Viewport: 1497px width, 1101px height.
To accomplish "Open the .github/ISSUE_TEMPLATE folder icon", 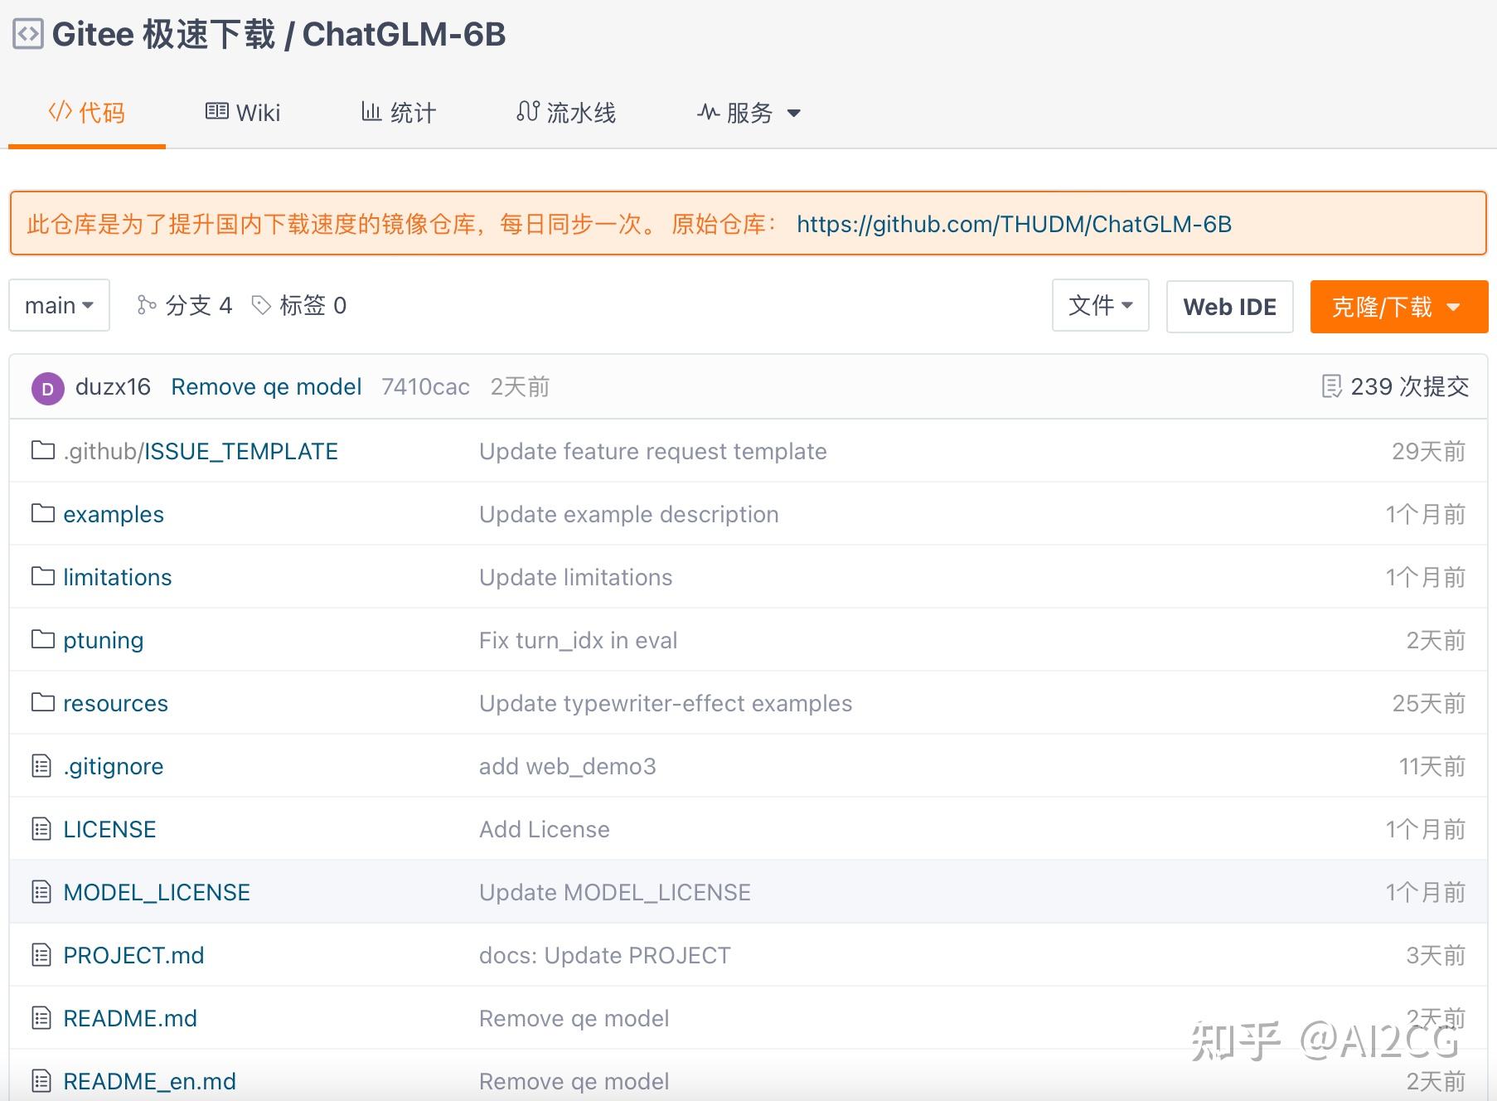I will pyautogui.click(x=42, y=450).
